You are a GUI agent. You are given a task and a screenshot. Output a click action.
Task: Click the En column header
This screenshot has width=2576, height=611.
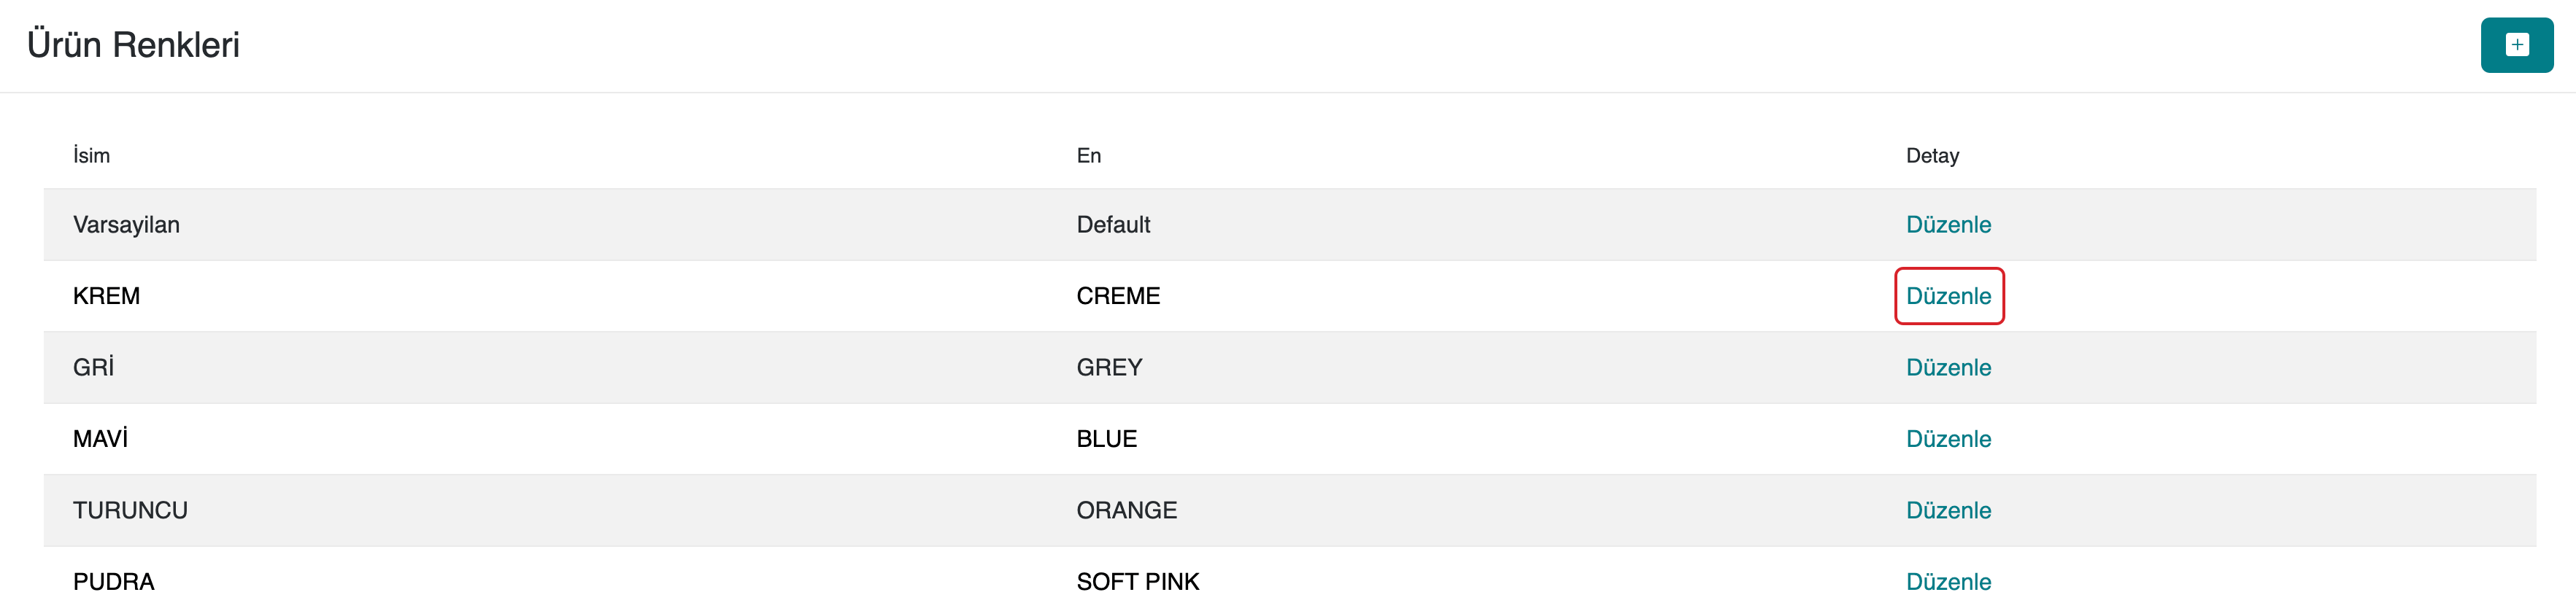point(1088,156)
